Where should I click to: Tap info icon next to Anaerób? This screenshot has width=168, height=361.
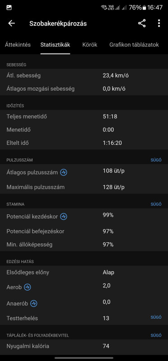(34, 303)
